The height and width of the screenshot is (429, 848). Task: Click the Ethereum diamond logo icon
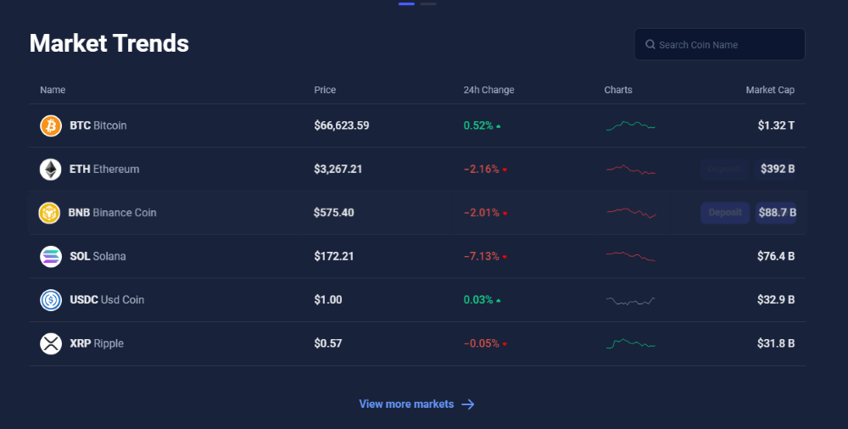tap(51, 170)
